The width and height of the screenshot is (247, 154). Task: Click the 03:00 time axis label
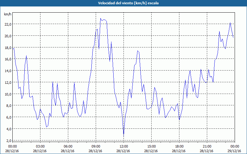pos(40,147)
